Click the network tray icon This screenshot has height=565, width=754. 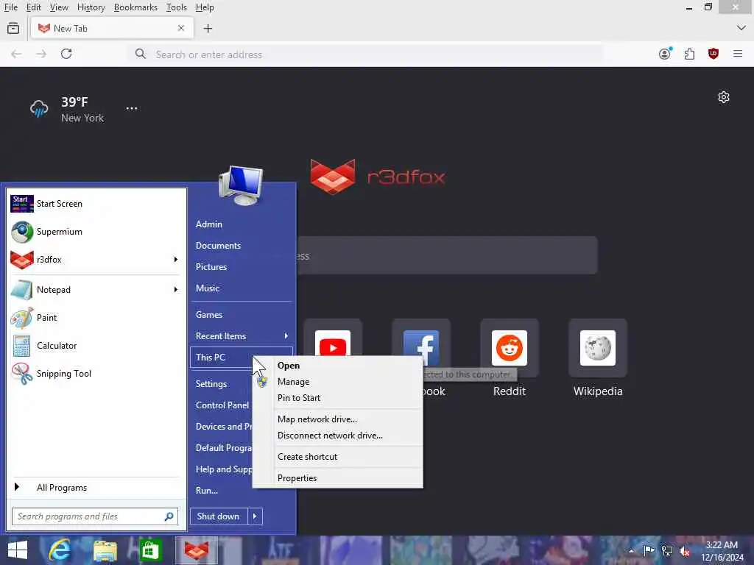click(x=667, y=550)
